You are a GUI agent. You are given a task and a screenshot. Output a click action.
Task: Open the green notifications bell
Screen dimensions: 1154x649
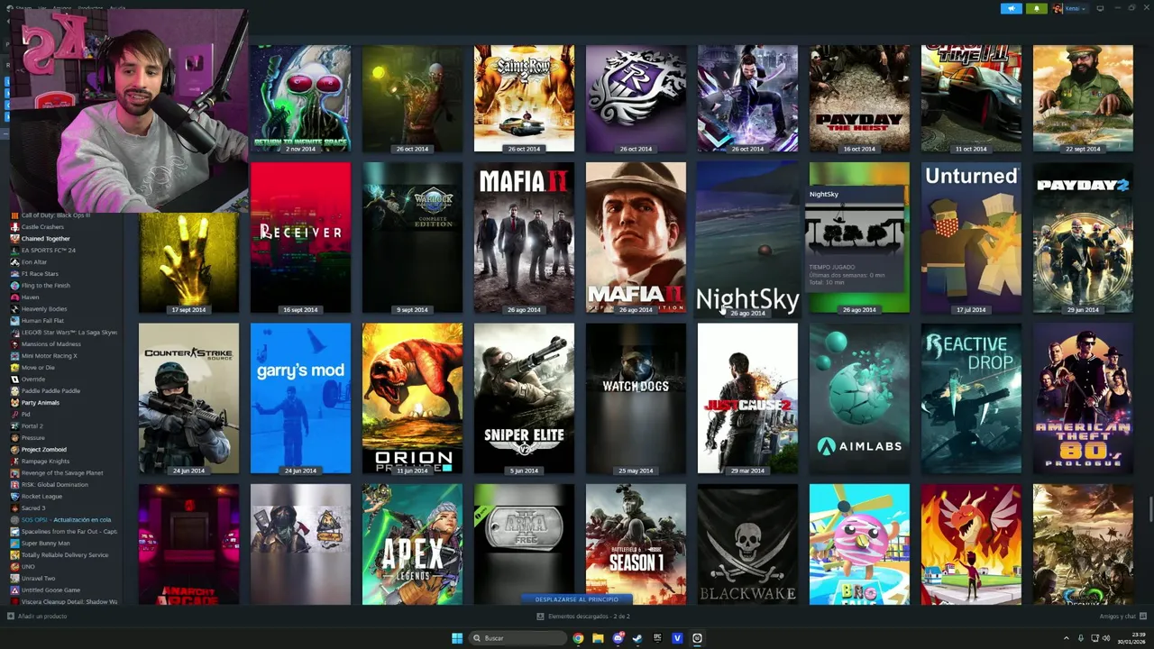click(1036, 8)
